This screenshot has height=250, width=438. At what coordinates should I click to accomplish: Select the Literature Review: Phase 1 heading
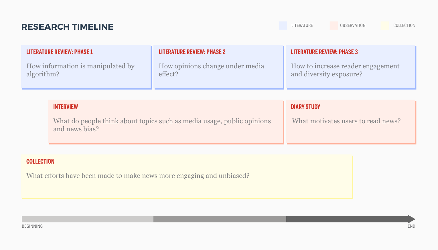point(60,52)
